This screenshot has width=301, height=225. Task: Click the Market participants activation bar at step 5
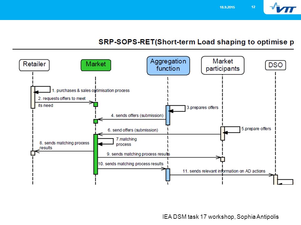[x=223, y=133]
